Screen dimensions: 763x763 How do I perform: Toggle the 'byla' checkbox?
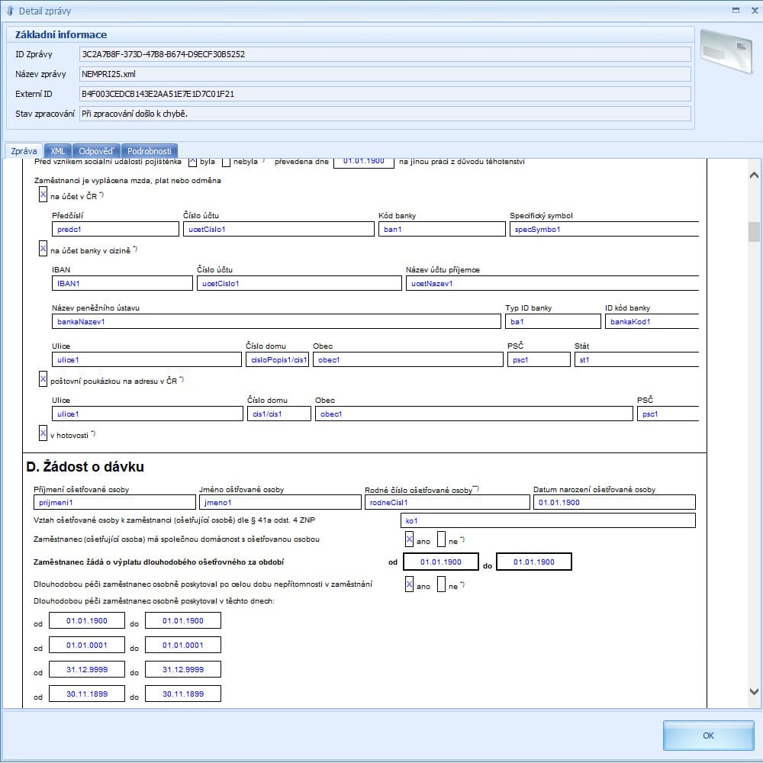click(x=193, y=162)
